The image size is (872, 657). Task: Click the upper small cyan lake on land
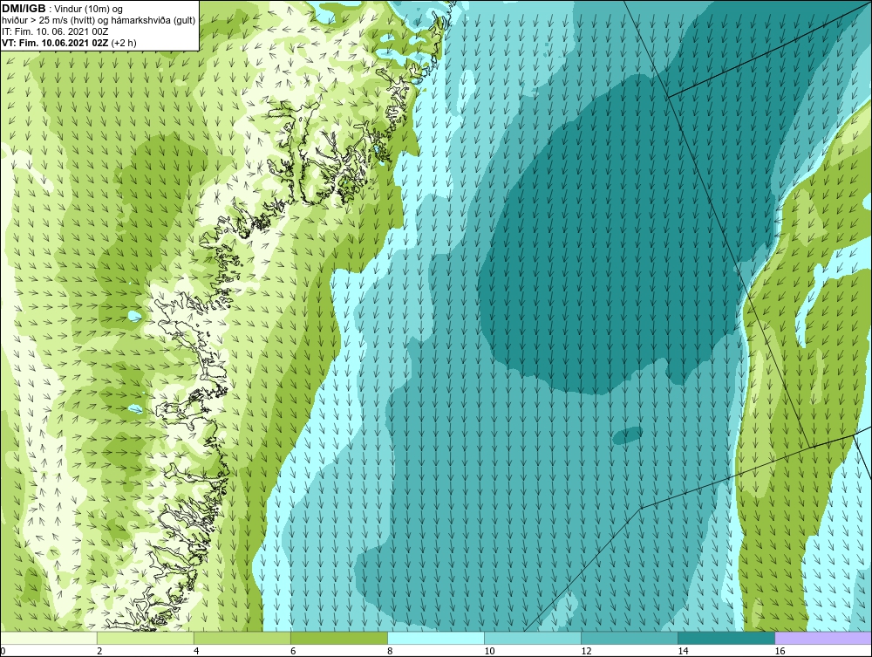point(135,316)
